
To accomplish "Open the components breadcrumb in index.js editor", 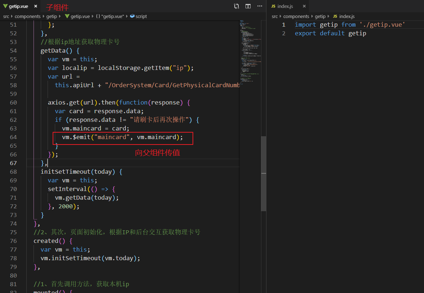I will coord(296,16).
